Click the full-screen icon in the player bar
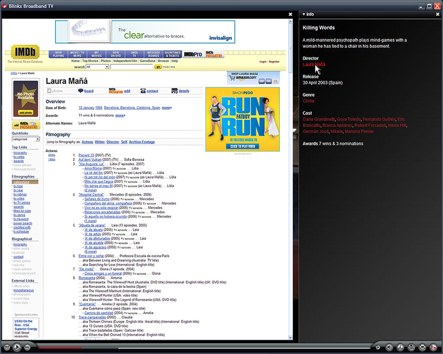The height and width of the screenshot is (354, 443). 422,347
